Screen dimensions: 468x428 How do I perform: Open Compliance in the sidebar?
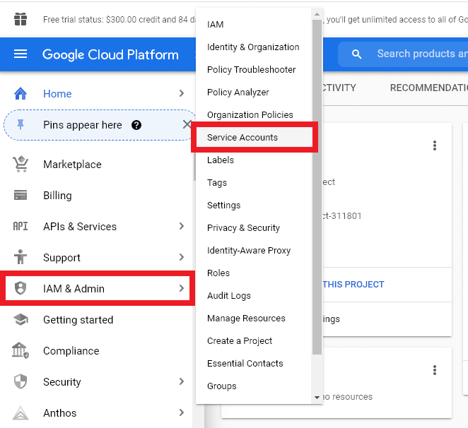[71, 351]
